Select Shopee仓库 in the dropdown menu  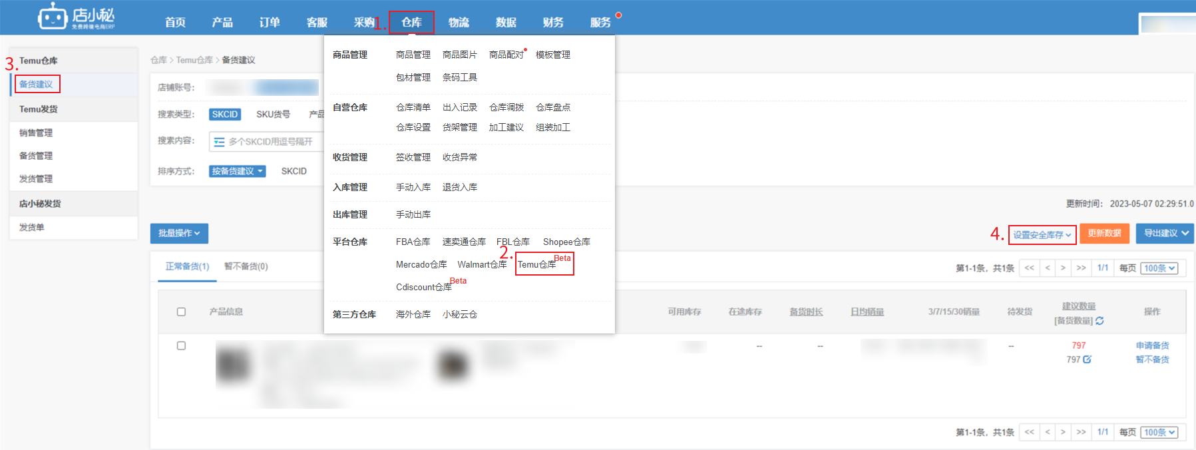pos(566,242)
